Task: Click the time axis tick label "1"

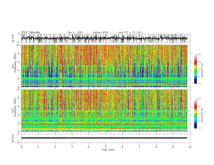Action: pos(38,147)
